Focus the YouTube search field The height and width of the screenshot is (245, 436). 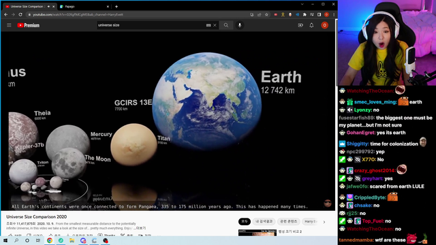(151, 25)
